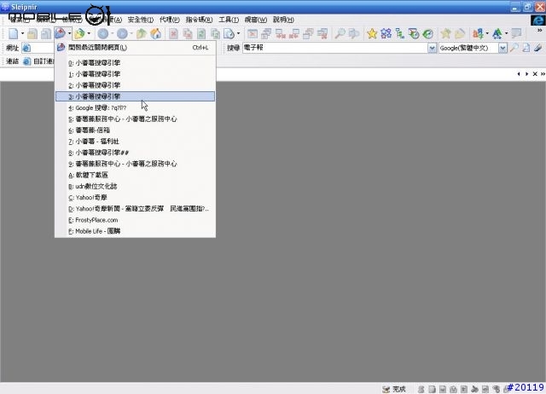Click the reopen closed page toolbar icon

coord(61,34)
